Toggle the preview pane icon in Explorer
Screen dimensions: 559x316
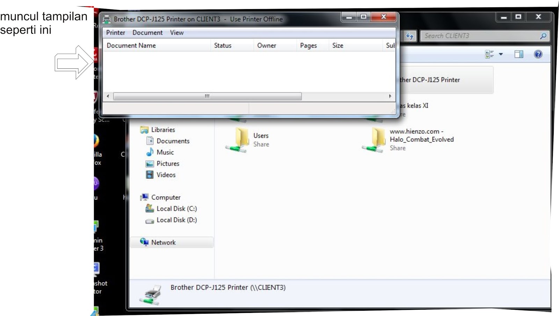click(519, 54)
